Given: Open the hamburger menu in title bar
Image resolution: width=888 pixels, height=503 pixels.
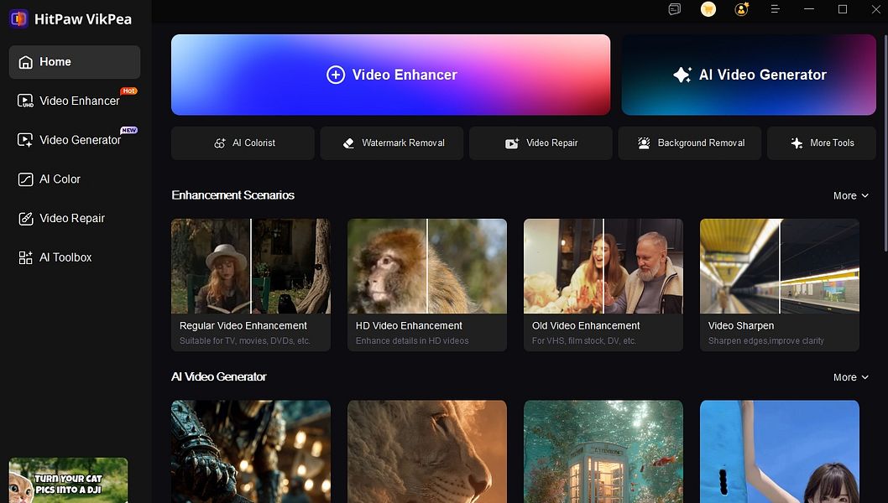Looking at the screenshot, I should click(x=776, y=9).
